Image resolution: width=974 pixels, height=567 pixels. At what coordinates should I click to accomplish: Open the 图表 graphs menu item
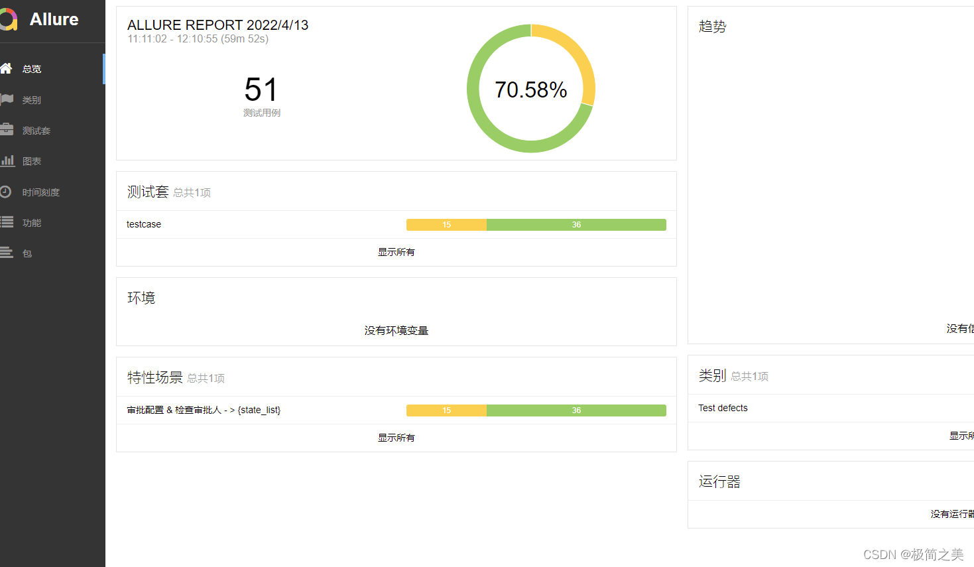[52, 161]
